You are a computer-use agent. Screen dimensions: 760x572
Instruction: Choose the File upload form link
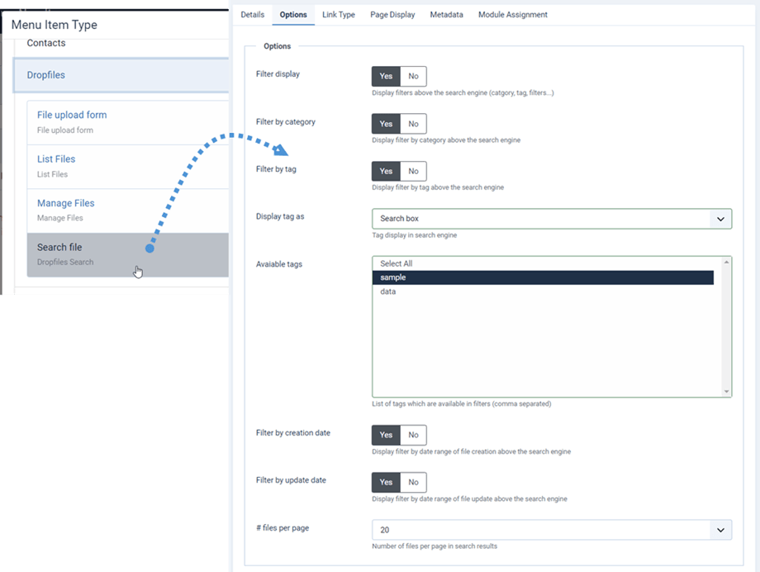pyautogui.click(x=72, y=115)
